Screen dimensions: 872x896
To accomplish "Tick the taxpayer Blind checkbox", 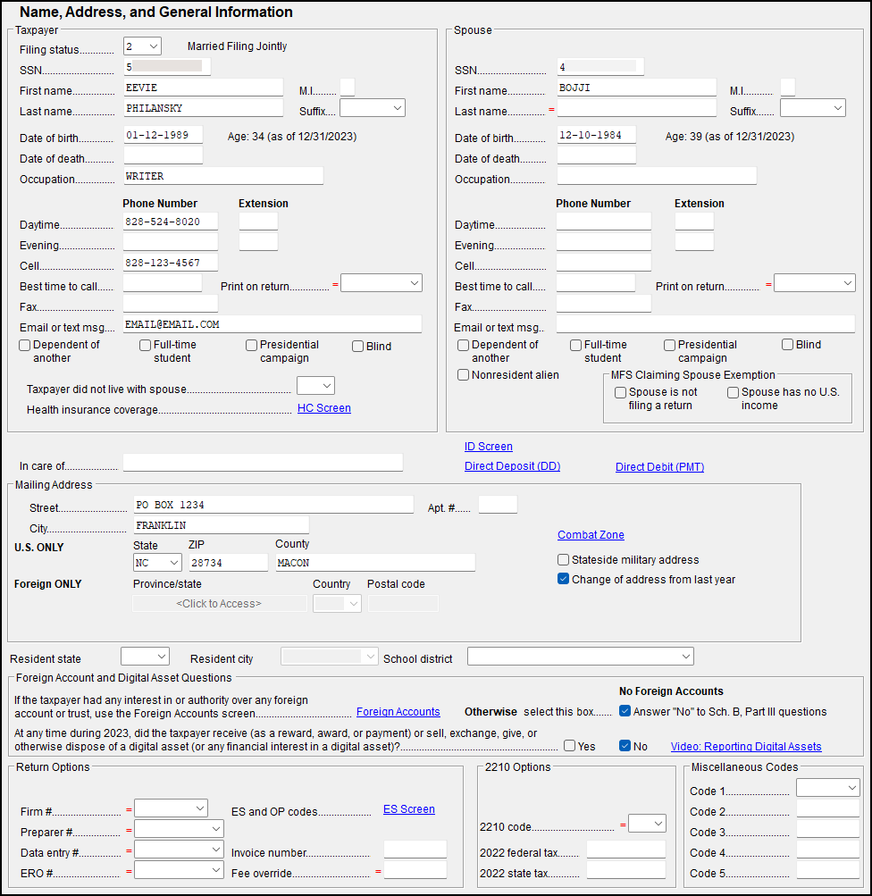I will [357, 347].
